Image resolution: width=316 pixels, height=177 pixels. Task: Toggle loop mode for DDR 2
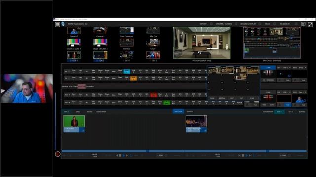coord(254,155)
